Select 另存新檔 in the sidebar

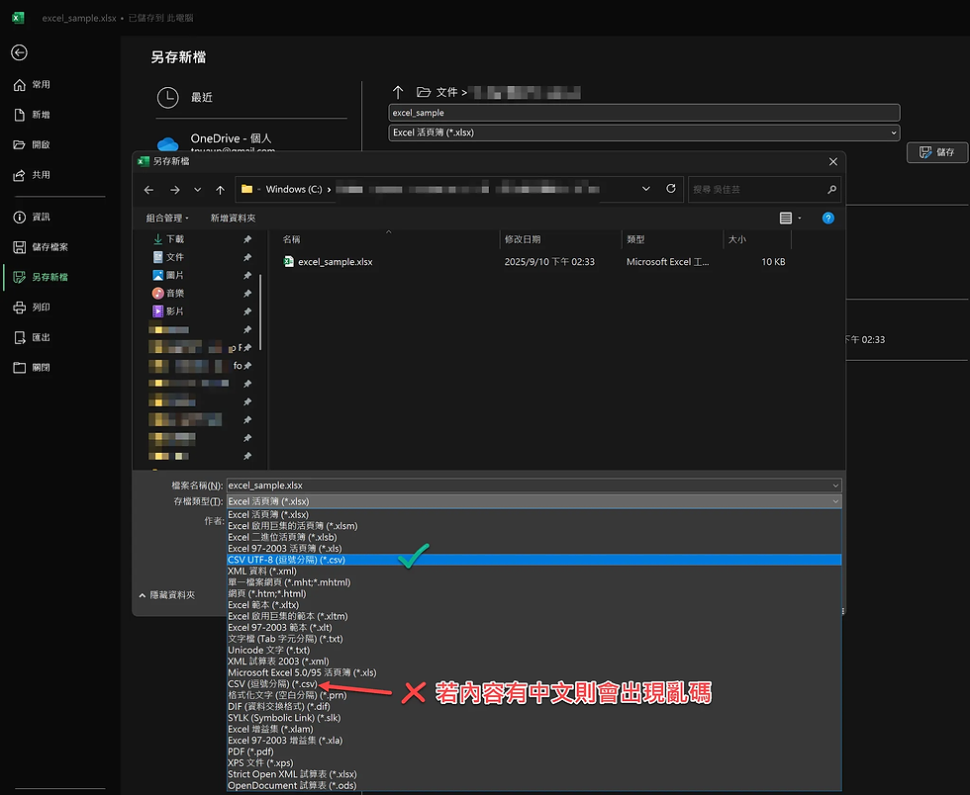pos(41,277)
